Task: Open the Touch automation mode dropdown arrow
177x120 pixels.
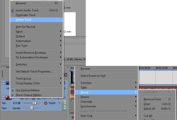Action: (59, 103)
